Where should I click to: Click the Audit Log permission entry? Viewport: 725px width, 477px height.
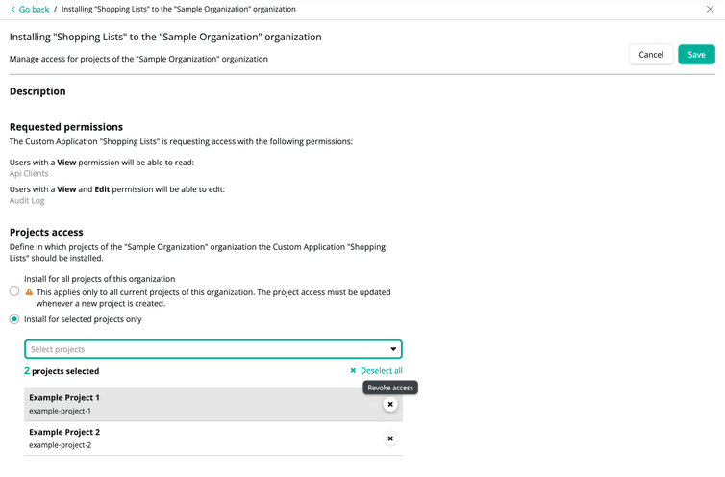pyautogui.click(x=28, y=203)
